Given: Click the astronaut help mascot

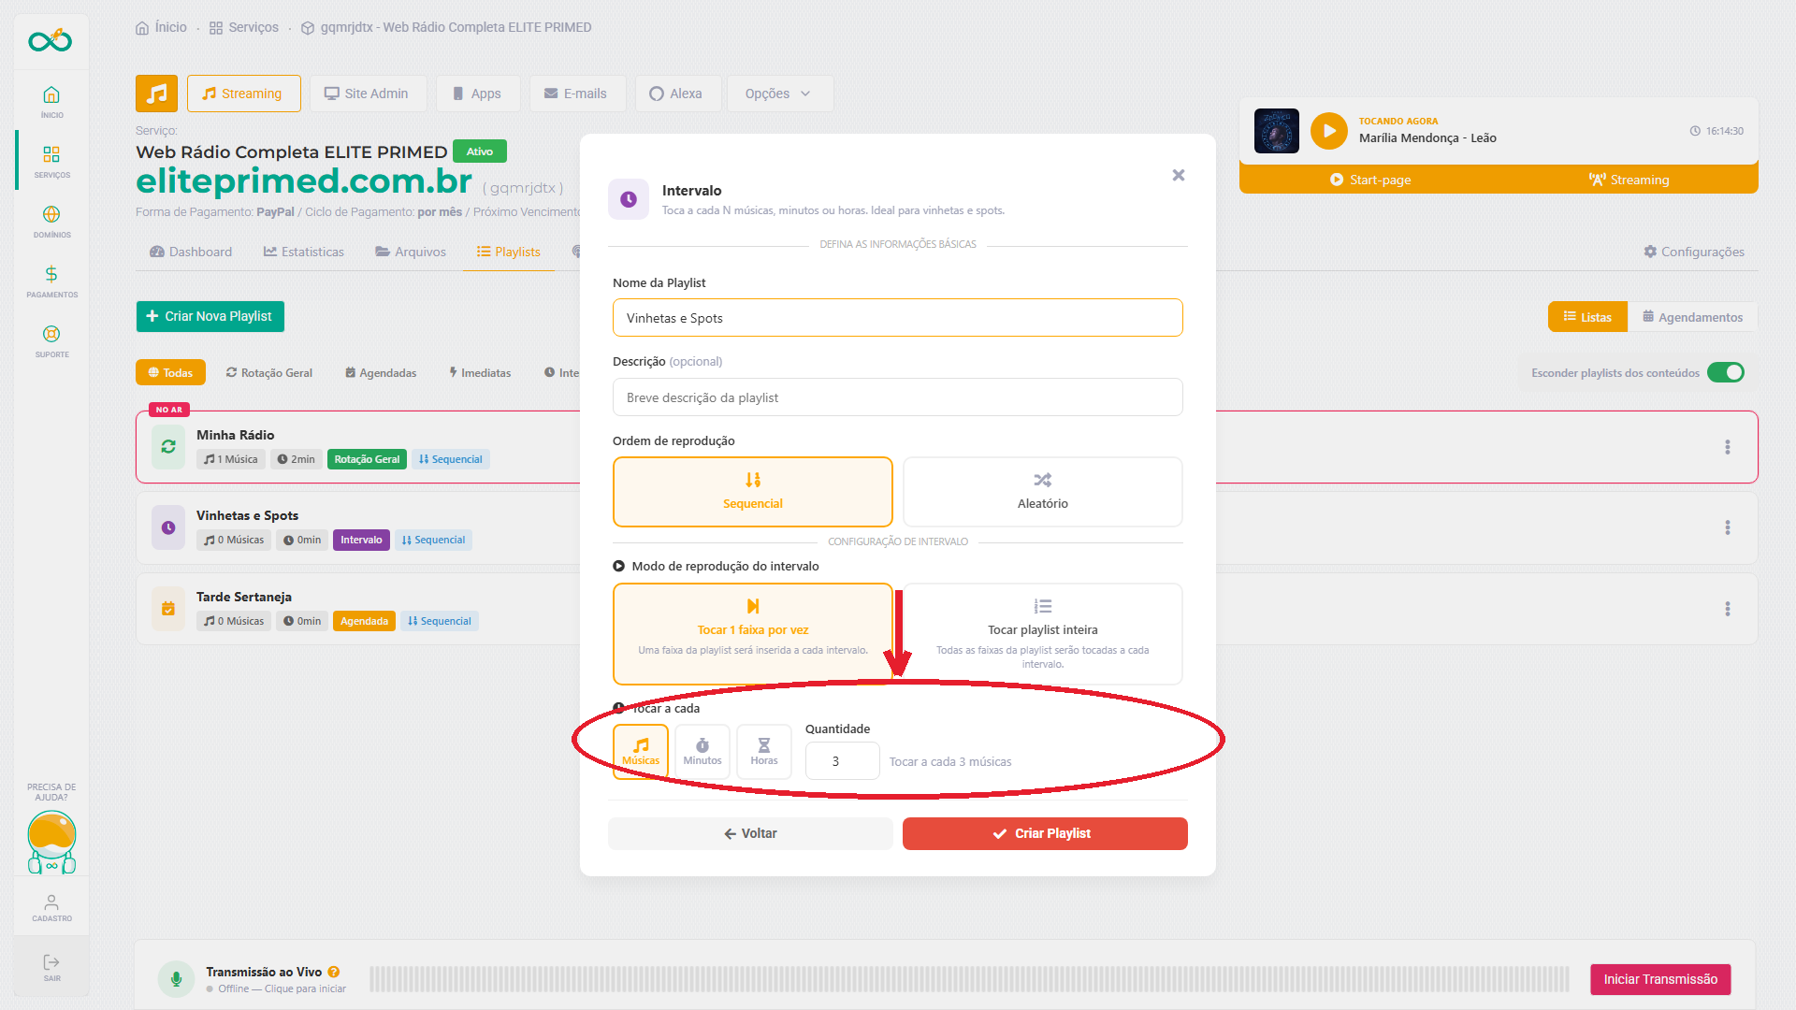Looking at the screenshot, I should click(x=51, y=842).
